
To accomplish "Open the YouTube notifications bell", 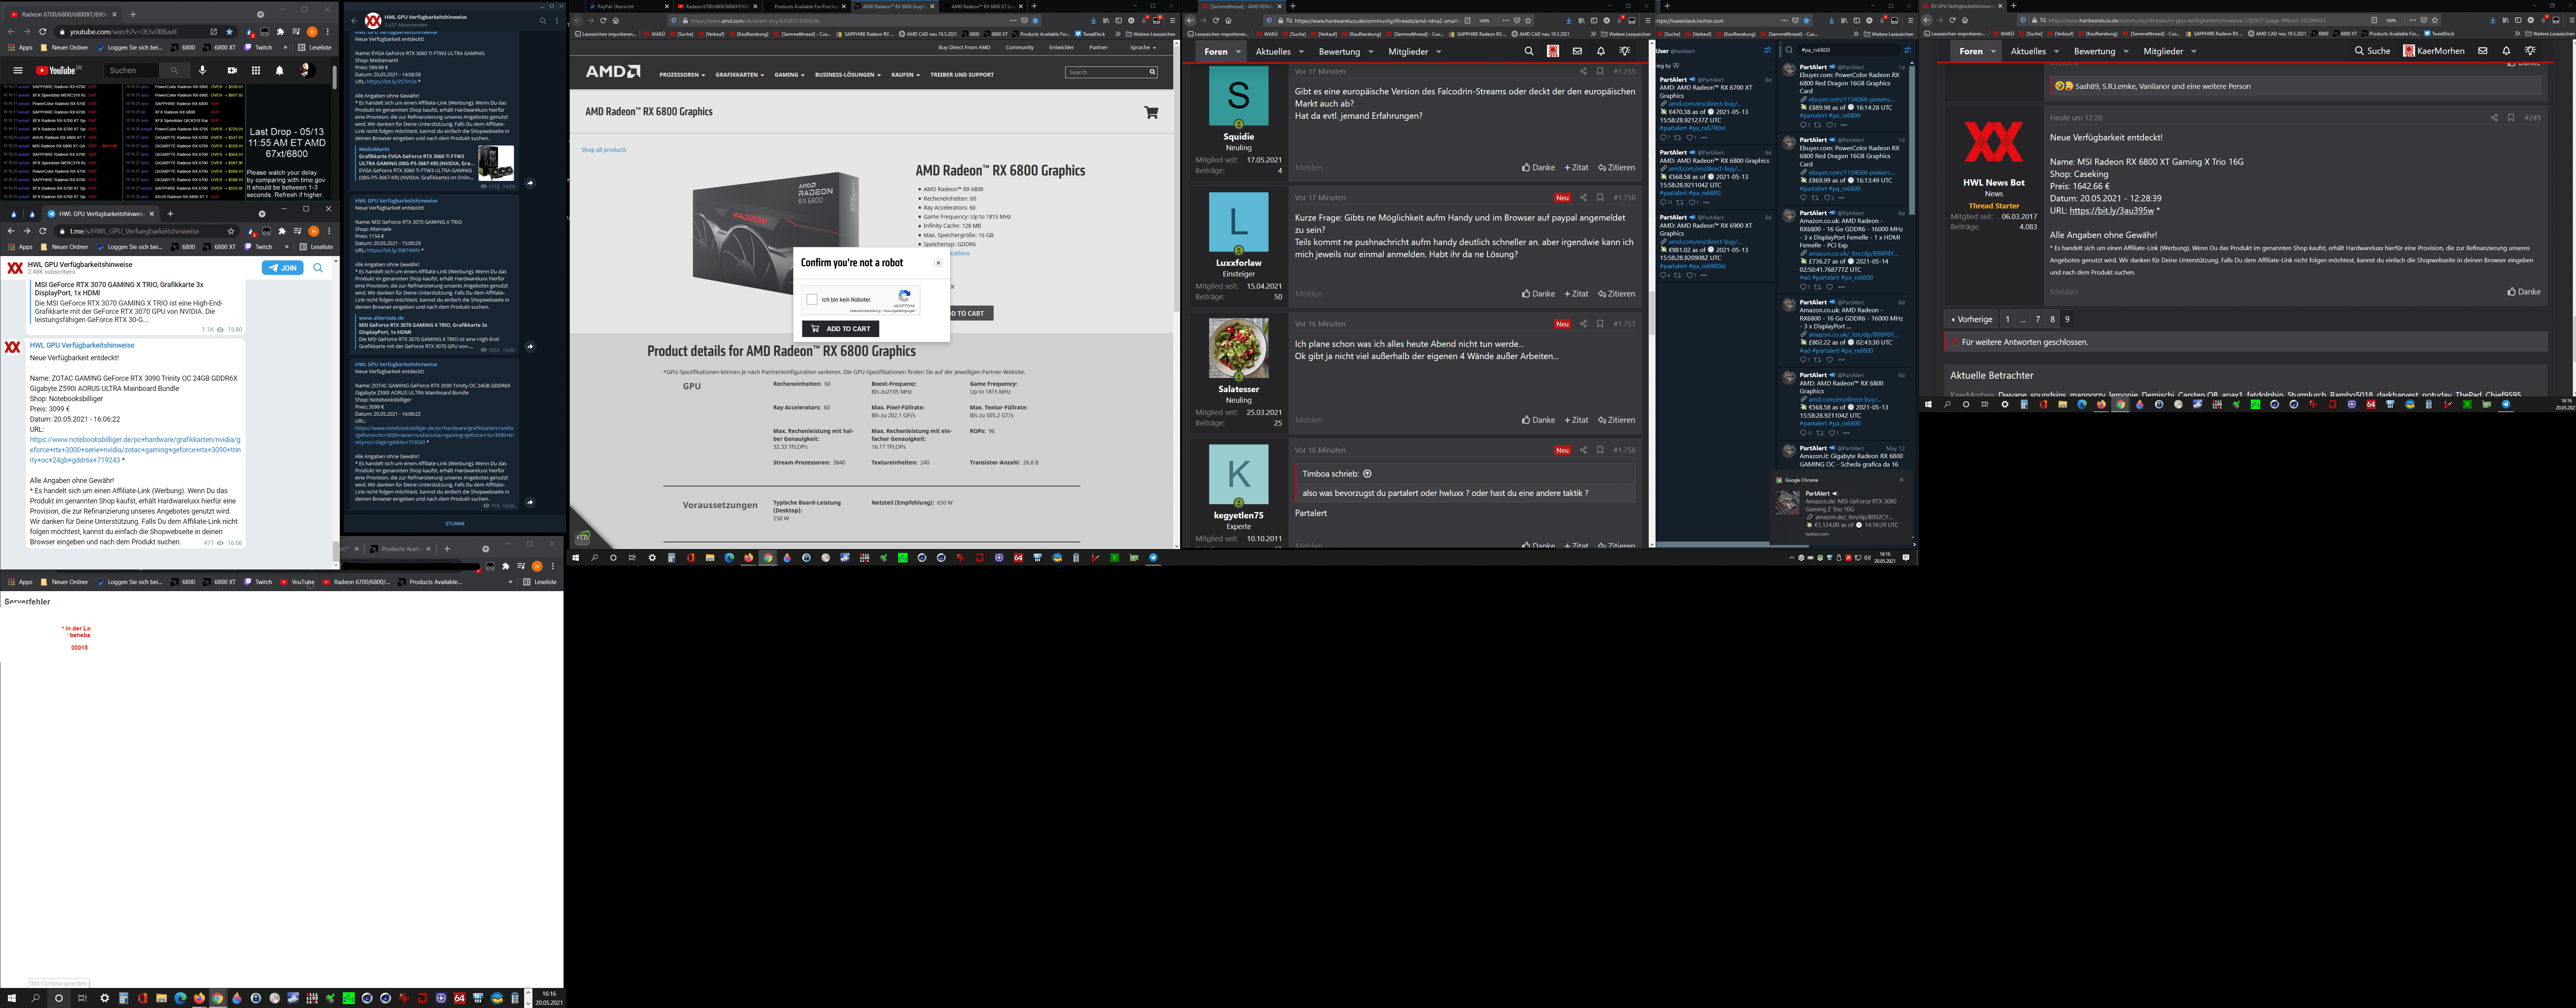I will click(x=279, y=70).
